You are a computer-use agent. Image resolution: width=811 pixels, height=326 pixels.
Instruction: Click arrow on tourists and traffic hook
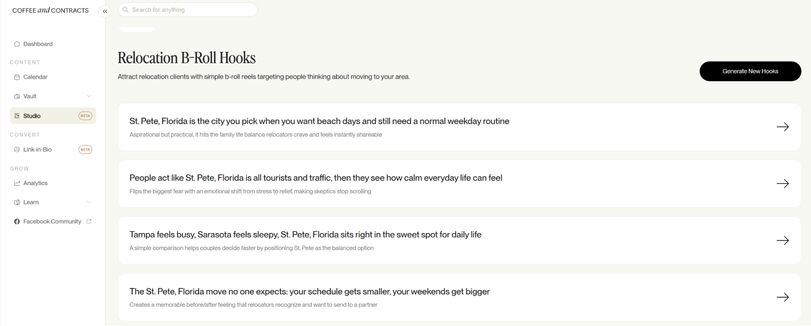[x=783, y=184]
